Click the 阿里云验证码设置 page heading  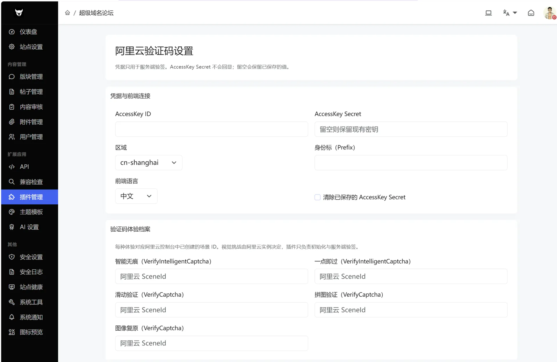(154, 51)
